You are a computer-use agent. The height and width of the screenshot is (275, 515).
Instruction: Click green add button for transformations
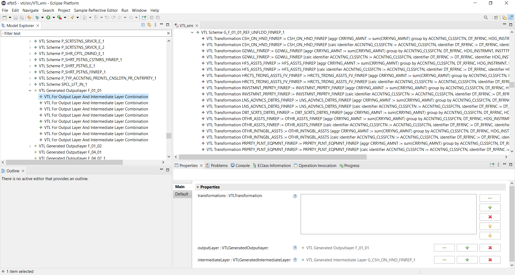(x=490, y=207)
